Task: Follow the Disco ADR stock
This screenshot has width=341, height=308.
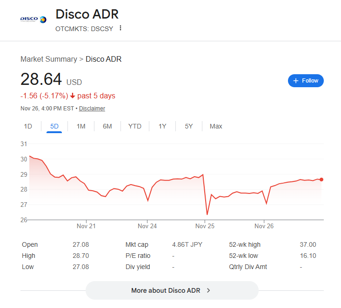Action: pos(306,81)
